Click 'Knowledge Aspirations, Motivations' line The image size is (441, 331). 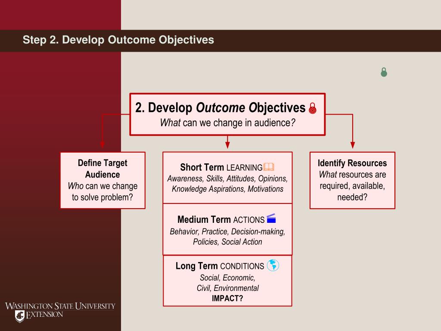pyautogui.click(x=227, y=189)
